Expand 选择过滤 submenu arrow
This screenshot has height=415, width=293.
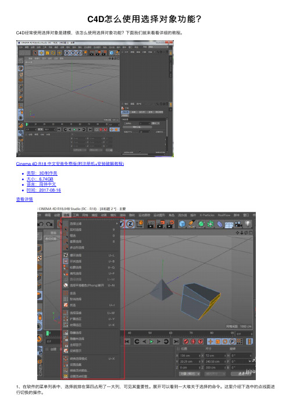click(x=117, y=224)
